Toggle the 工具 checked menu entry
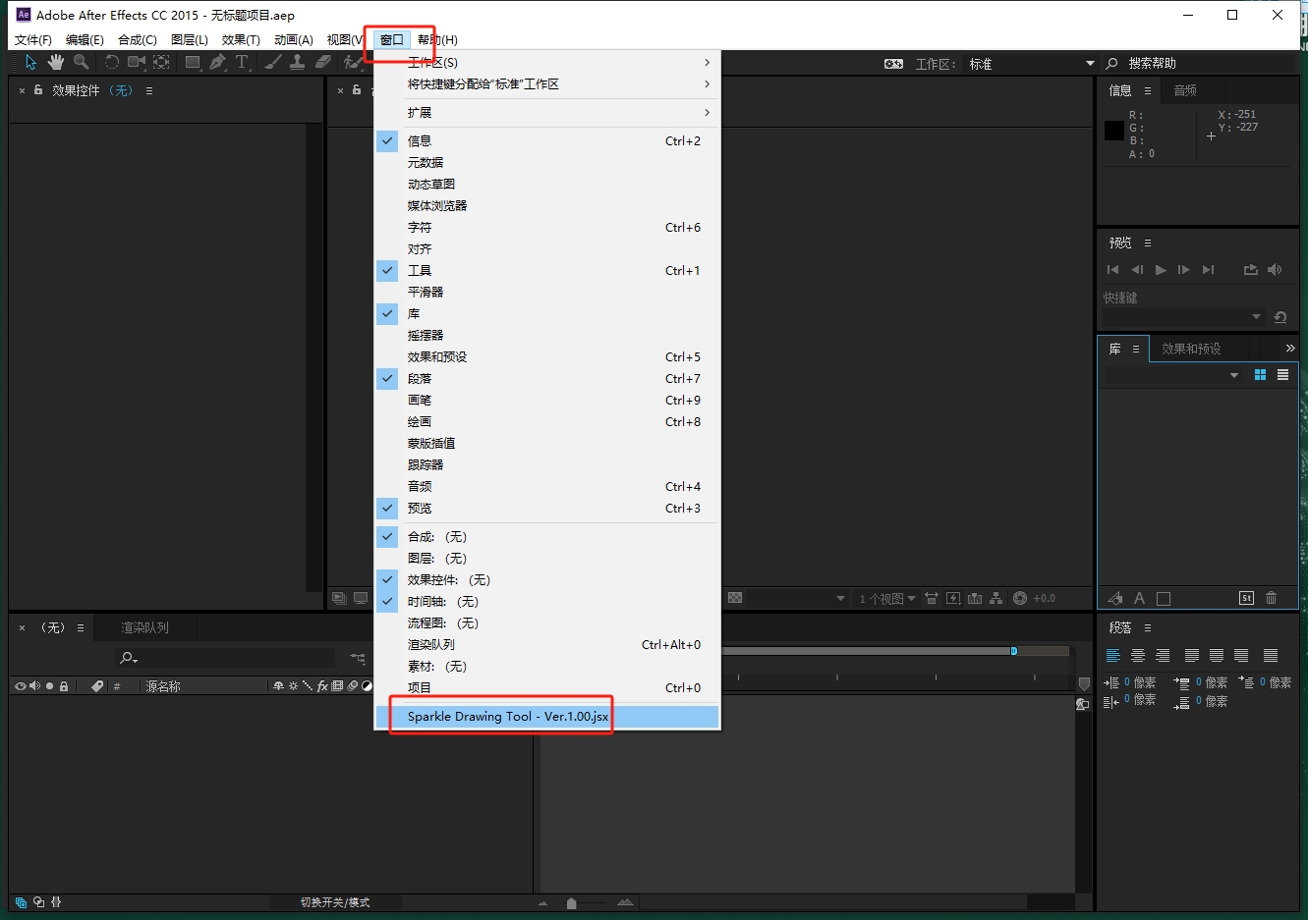 tap(547, 270)
